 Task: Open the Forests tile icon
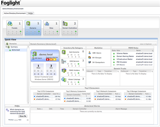[10, 24]
